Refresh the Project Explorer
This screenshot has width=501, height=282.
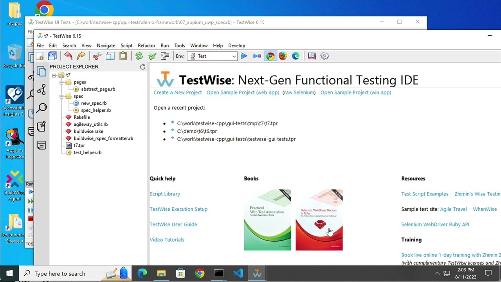tap(142, 67)
